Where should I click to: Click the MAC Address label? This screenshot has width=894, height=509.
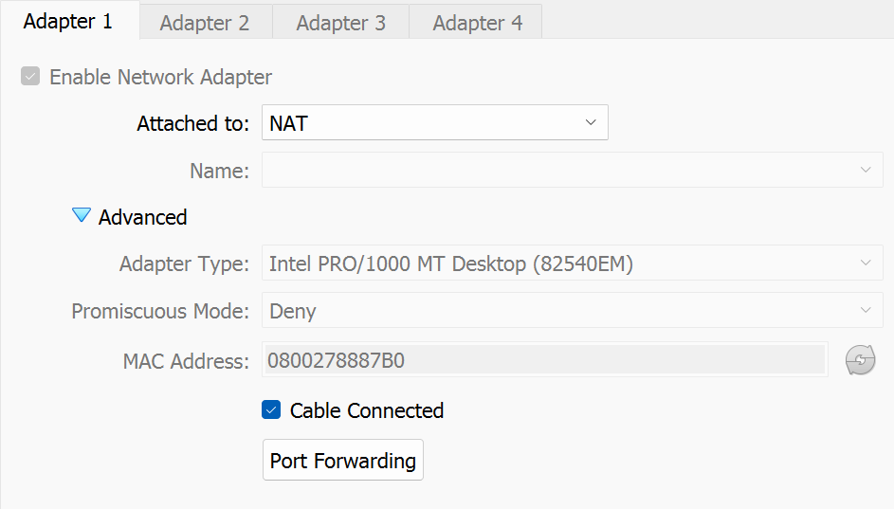(186, 360)
